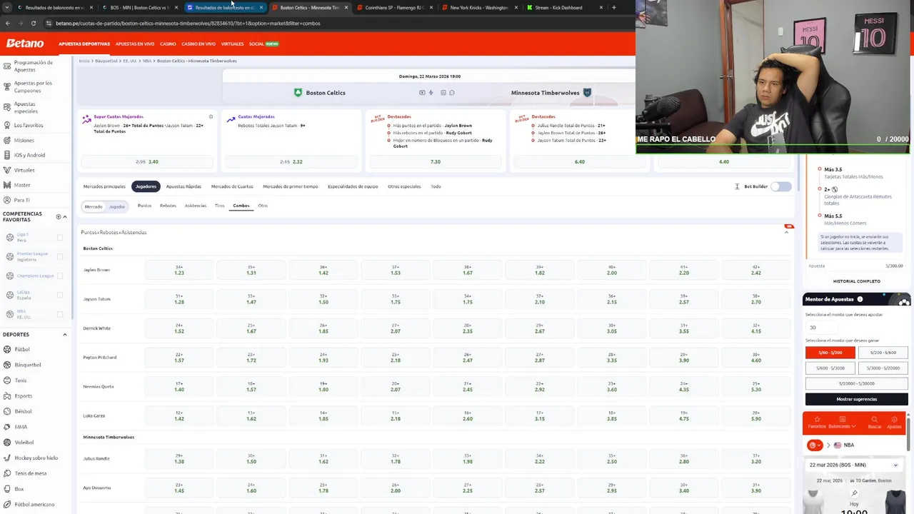
Task: Open Casino en Vivo menu
Action: point(199,44)
